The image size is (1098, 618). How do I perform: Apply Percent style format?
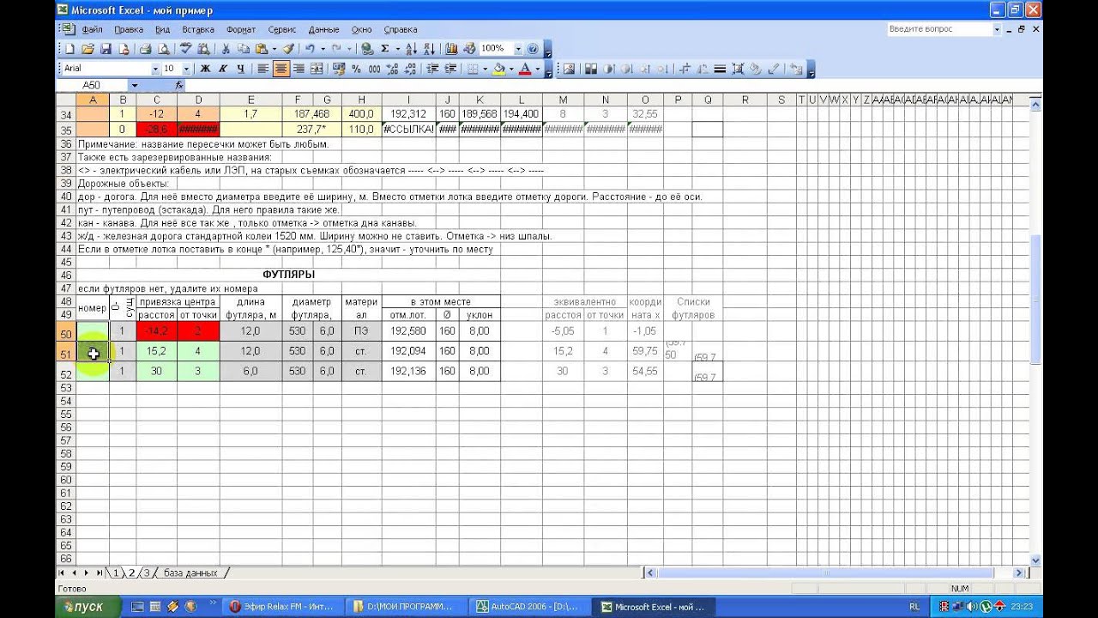click(x=356, y=69)
